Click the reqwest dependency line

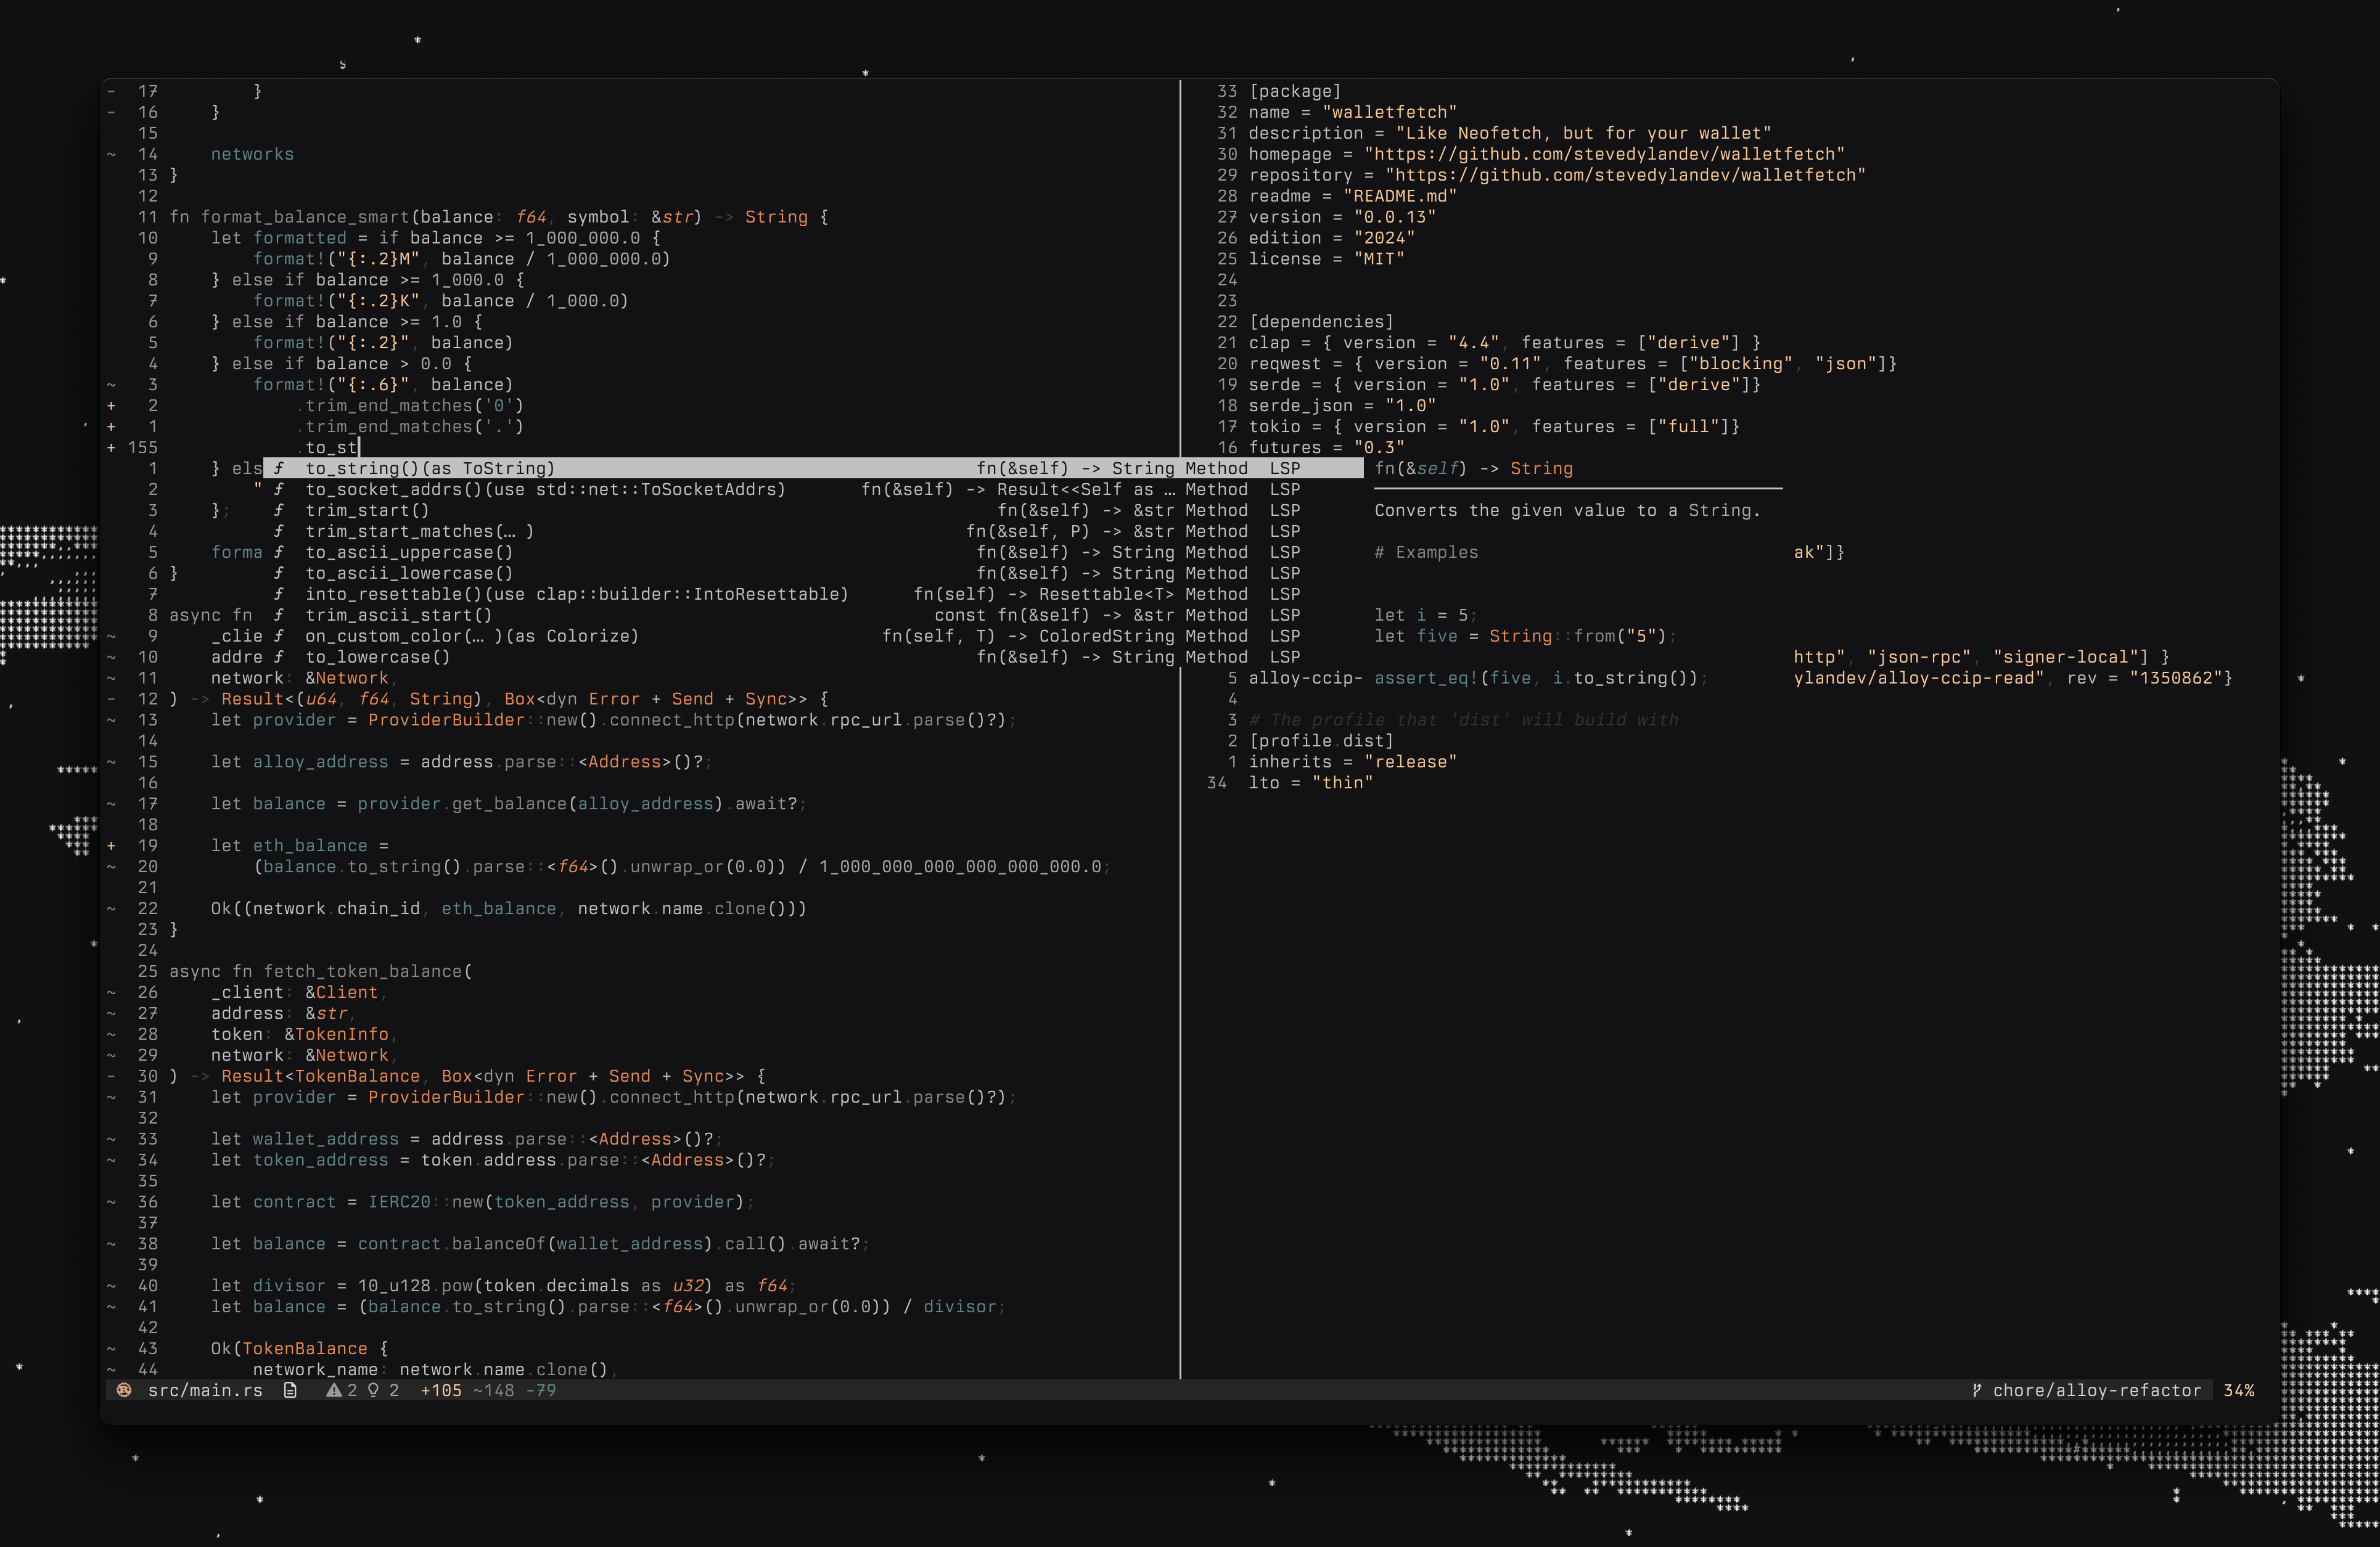point(1572,363)
